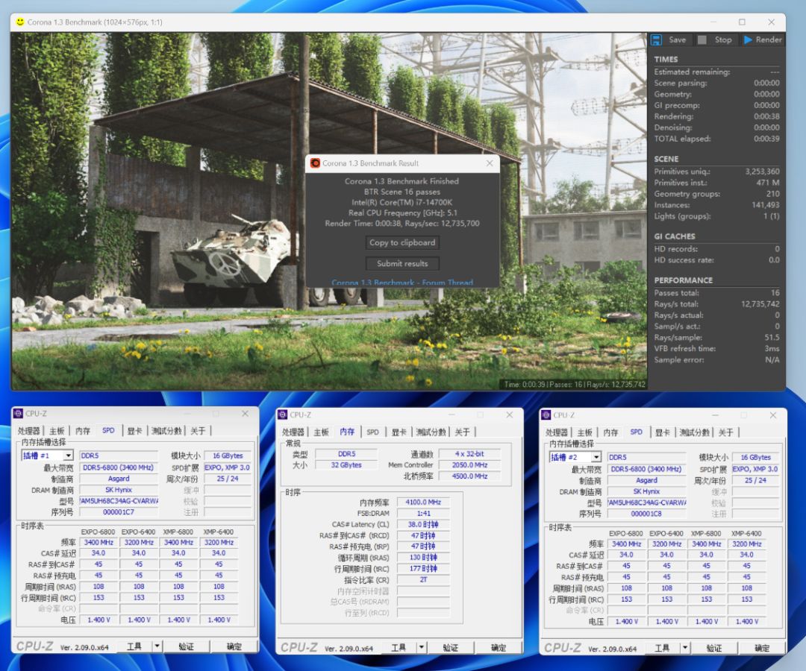Click part number AM5UH68C34AG field in slot #2 window
Screen dimensions: 806x671
point(646,503)
